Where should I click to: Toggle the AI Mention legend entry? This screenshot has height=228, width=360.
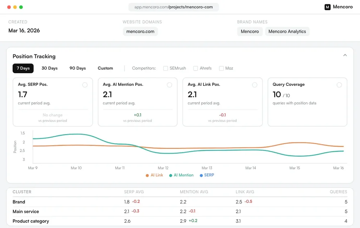[181, 175]
